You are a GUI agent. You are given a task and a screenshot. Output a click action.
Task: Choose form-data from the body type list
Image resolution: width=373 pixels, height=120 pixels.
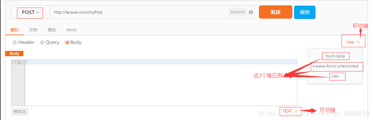click(x=336, y=56)
